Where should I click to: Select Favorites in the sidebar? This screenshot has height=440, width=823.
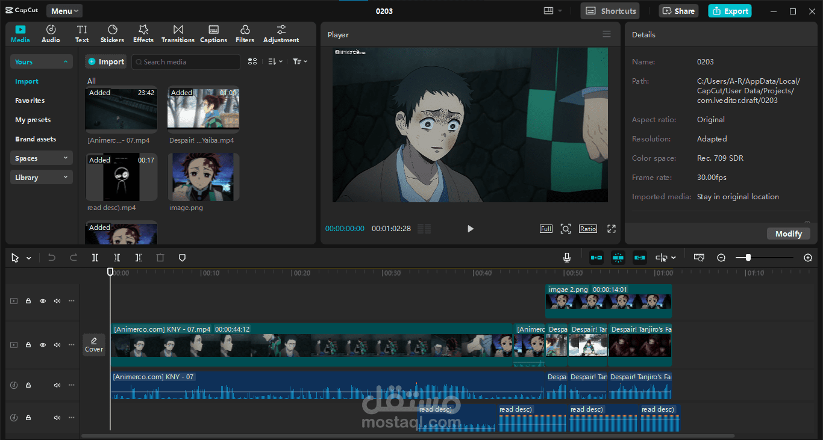click(x=30, y=101)
